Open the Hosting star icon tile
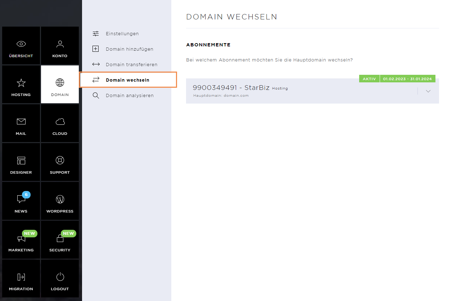 tap(21, 84)
